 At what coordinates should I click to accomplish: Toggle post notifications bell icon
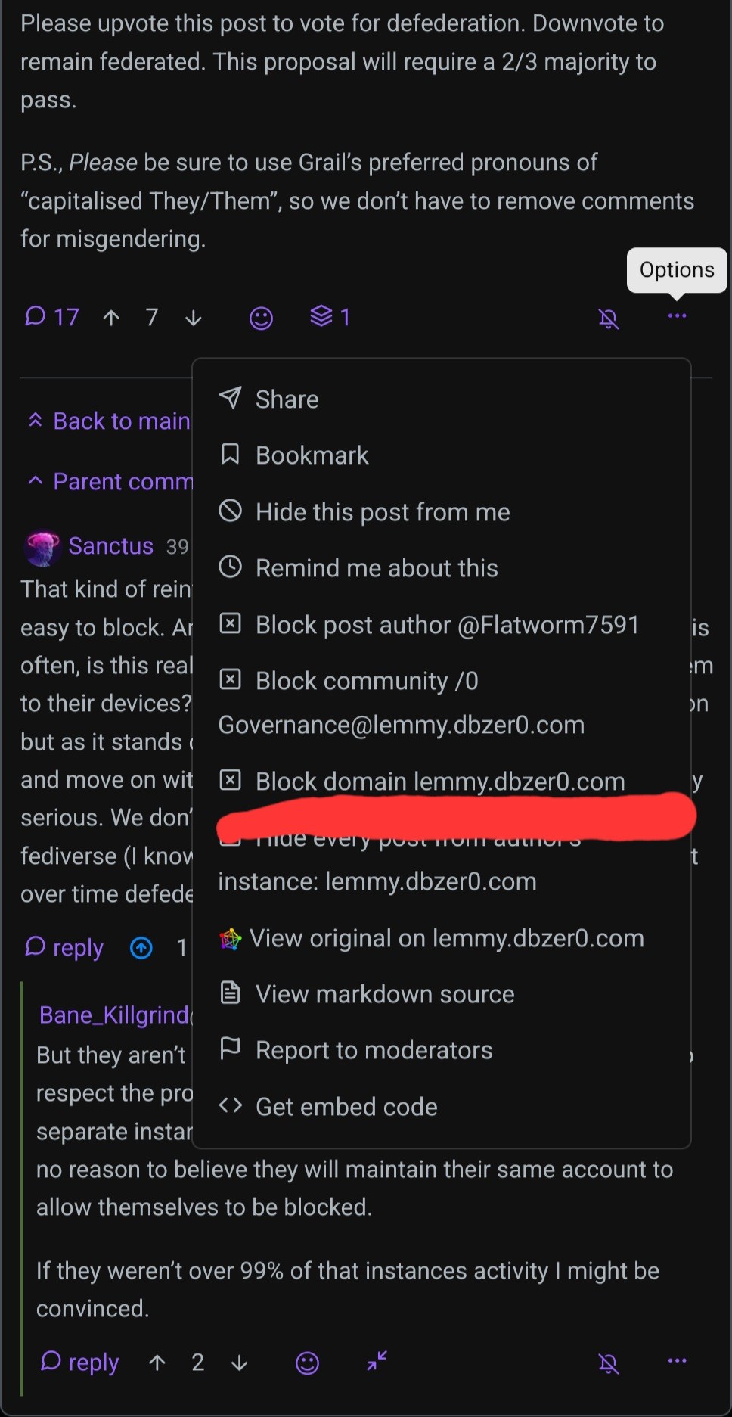pyautogui.click(x=609, y=319)
